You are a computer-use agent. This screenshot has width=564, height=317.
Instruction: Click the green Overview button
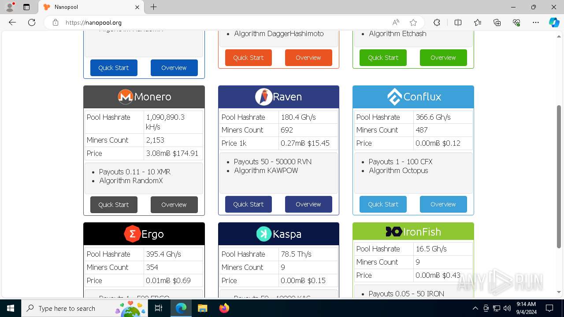(443, 58)
